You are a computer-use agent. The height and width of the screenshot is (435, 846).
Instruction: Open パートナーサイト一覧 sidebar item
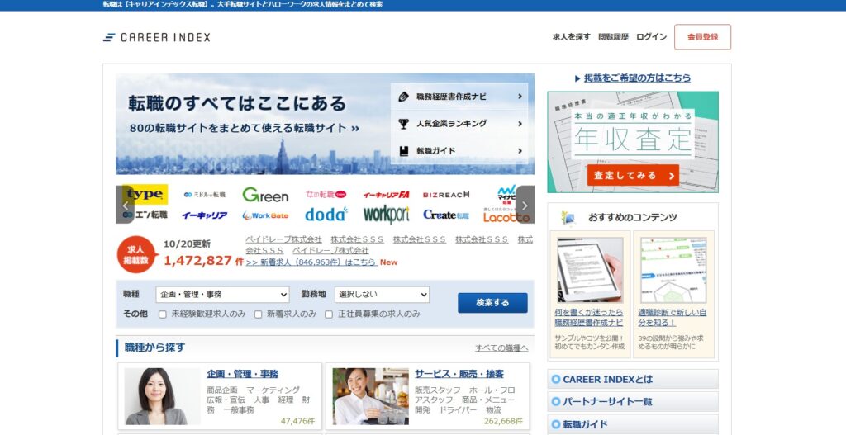pos(633,402)
